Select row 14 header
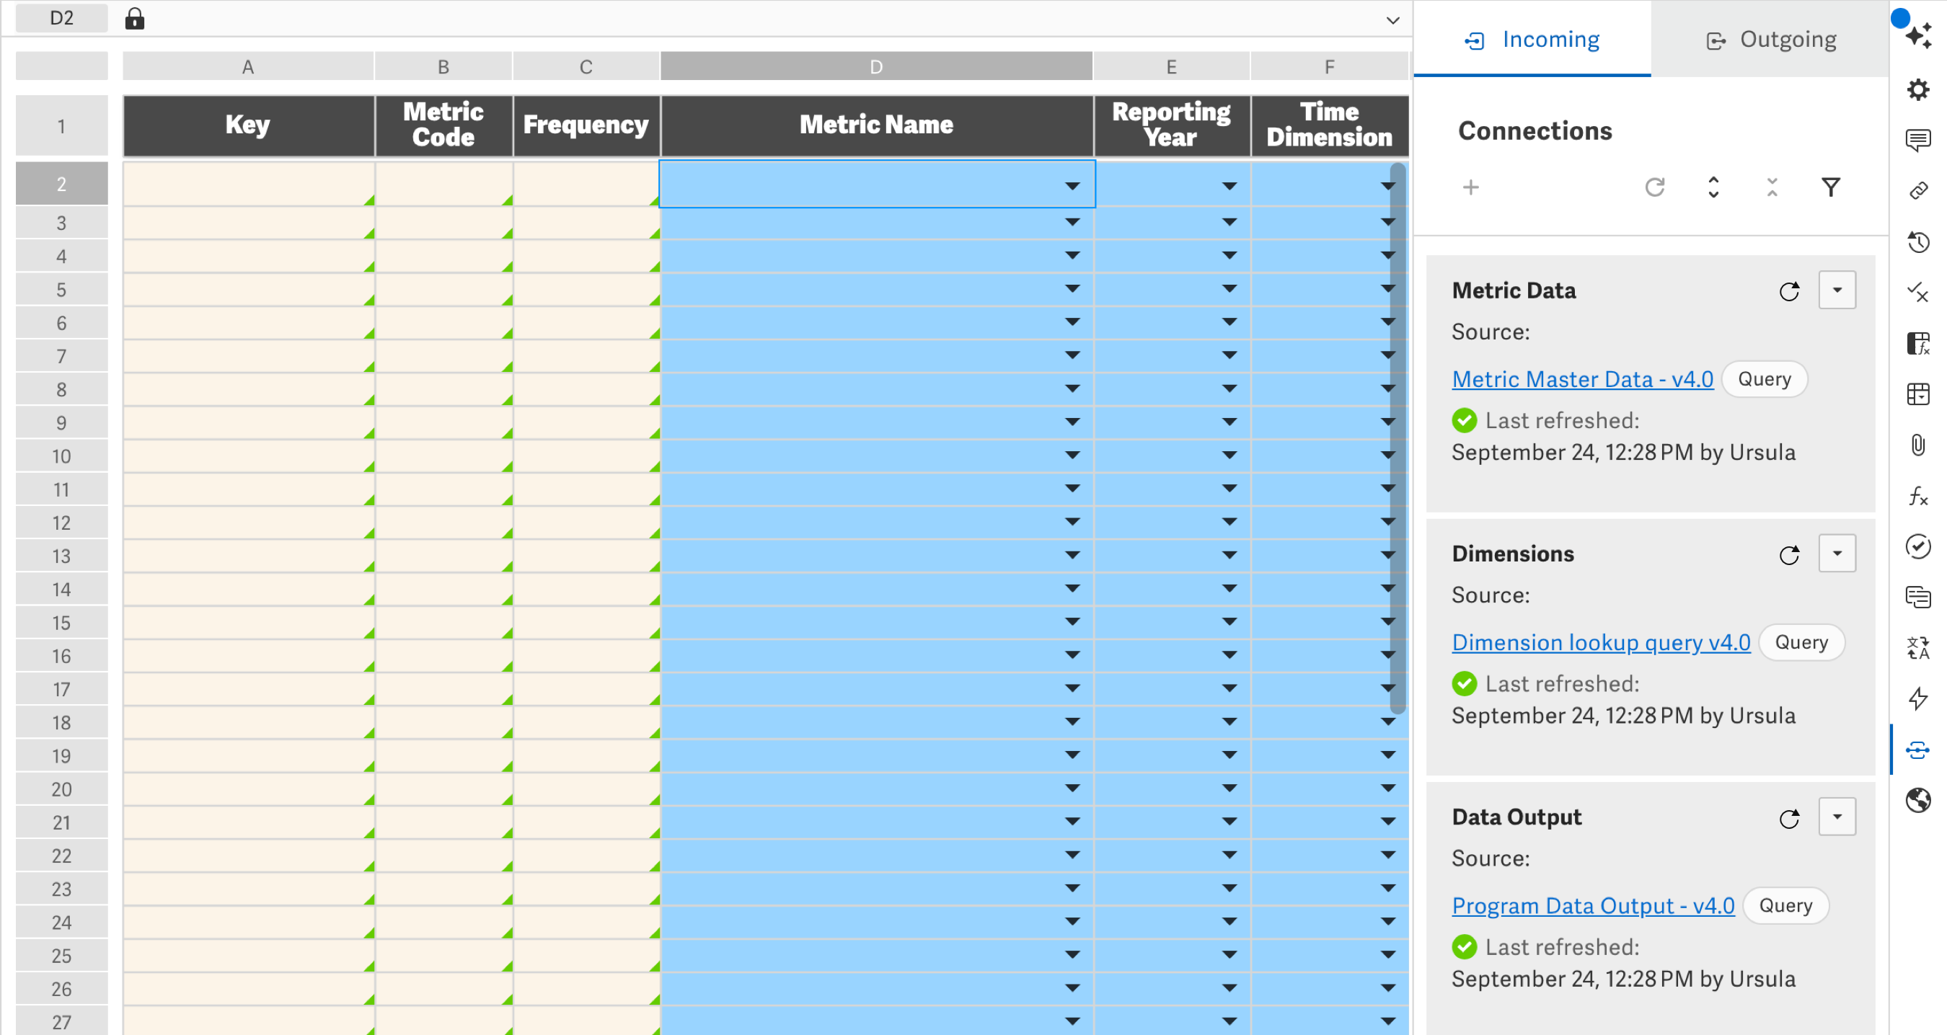This screenshot has width=1947, height=1035. (x=61, y=590)
